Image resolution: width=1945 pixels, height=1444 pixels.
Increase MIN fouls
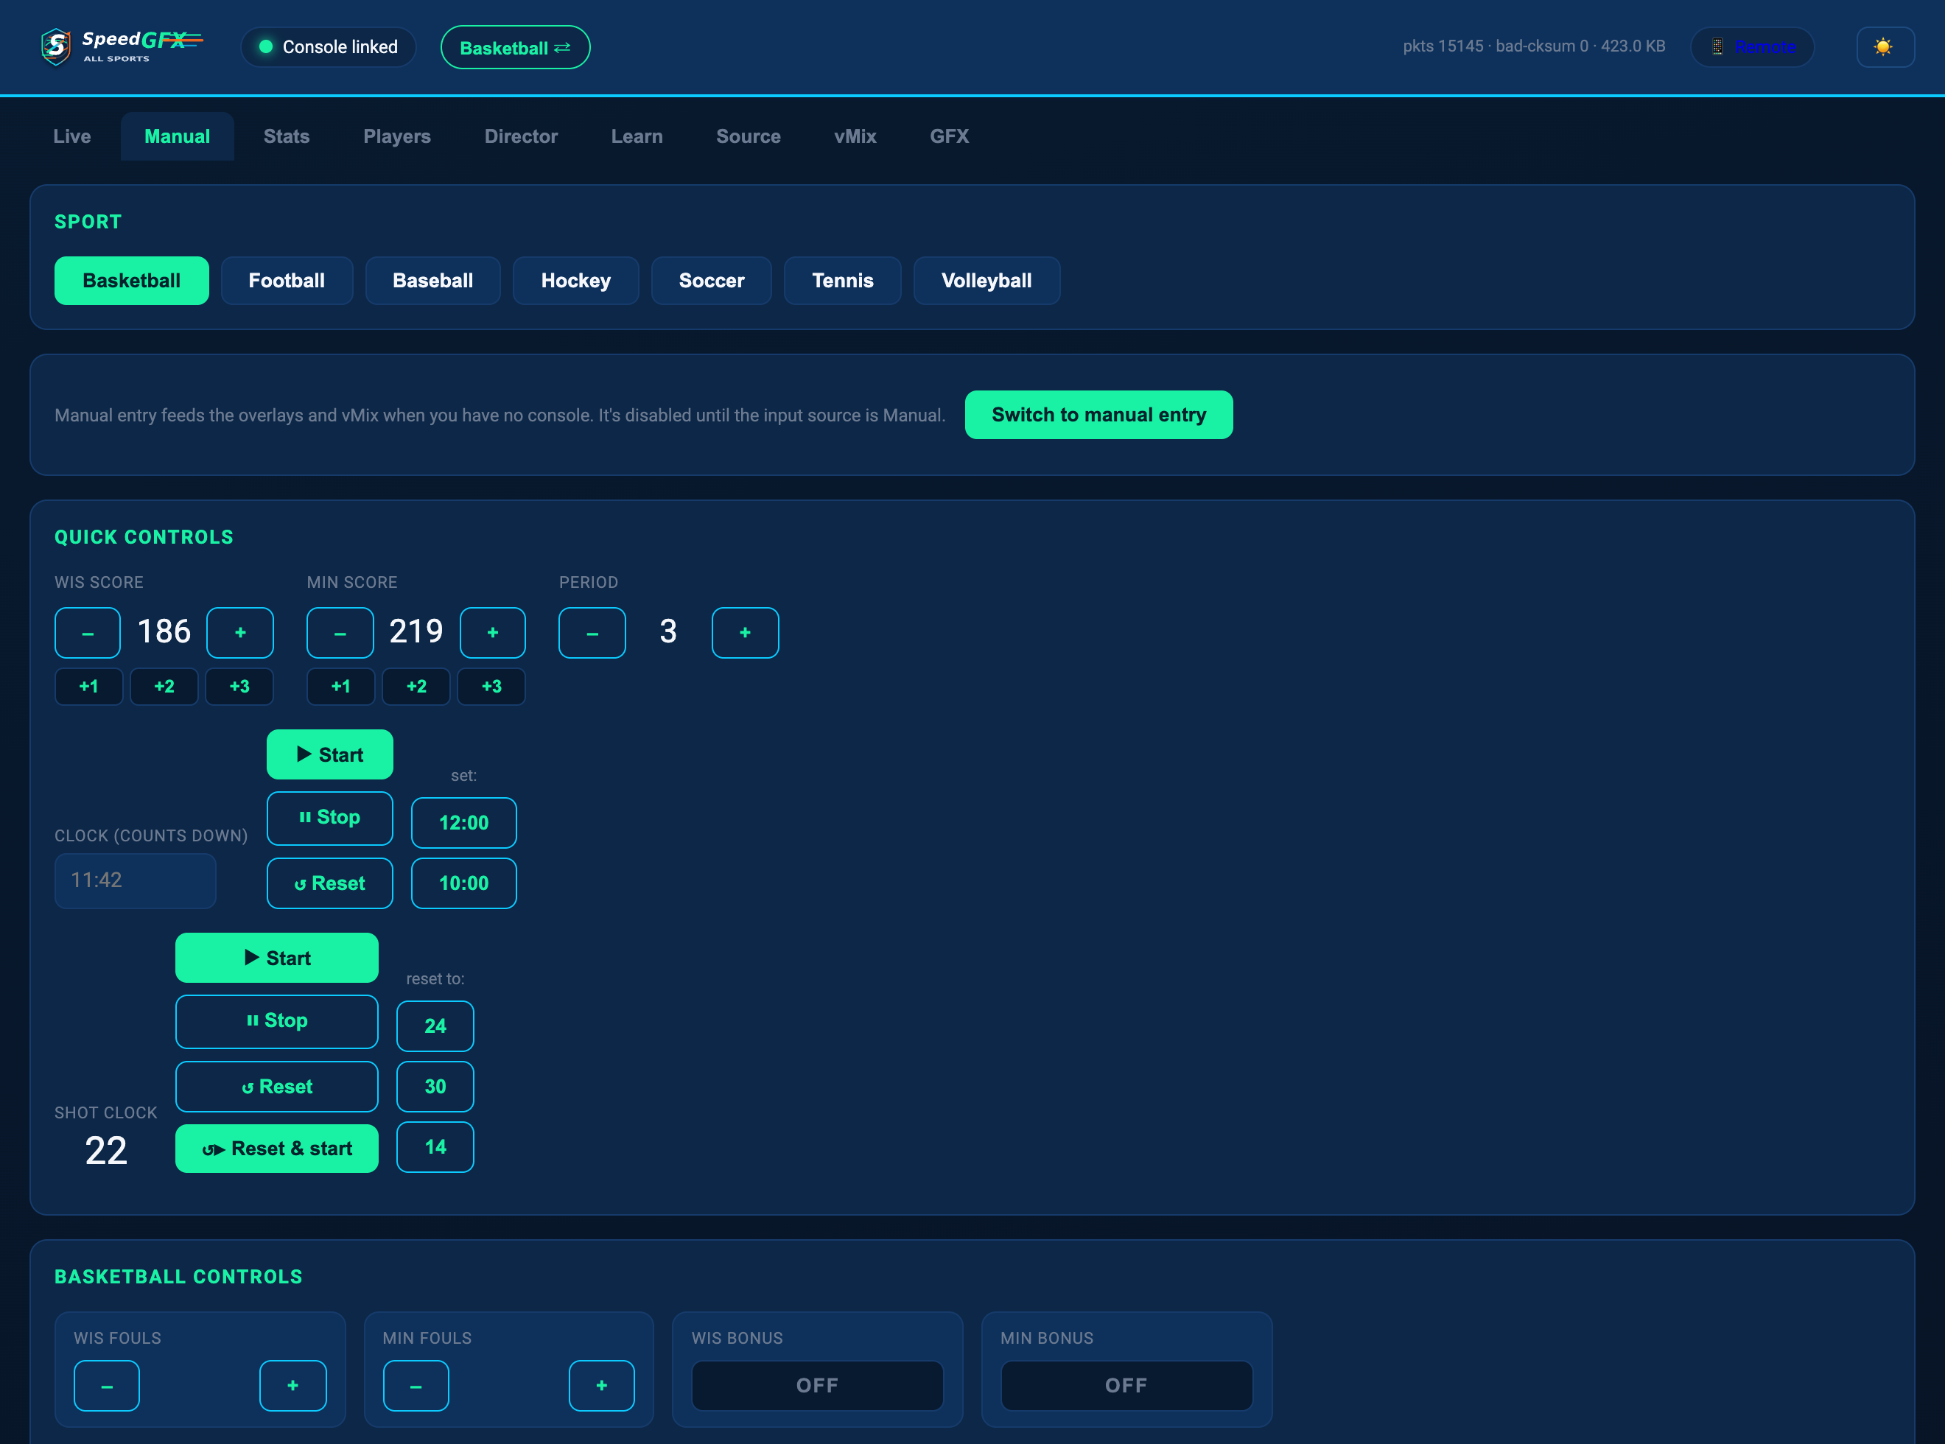(x=601, y=1386)
